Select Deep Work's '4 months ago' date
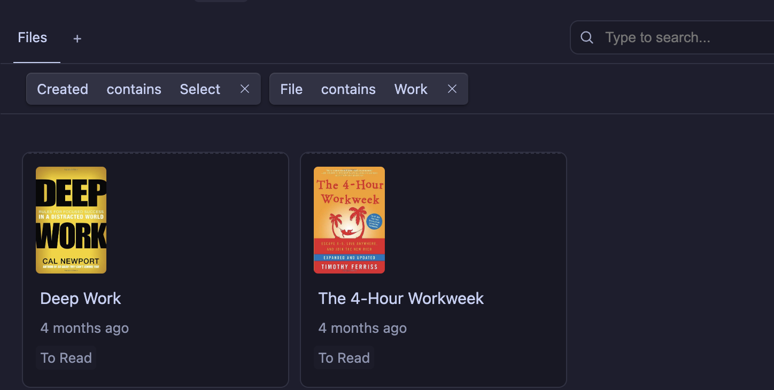Image resolution: width=774 pixels, height=390 pixels. (84, 328)
